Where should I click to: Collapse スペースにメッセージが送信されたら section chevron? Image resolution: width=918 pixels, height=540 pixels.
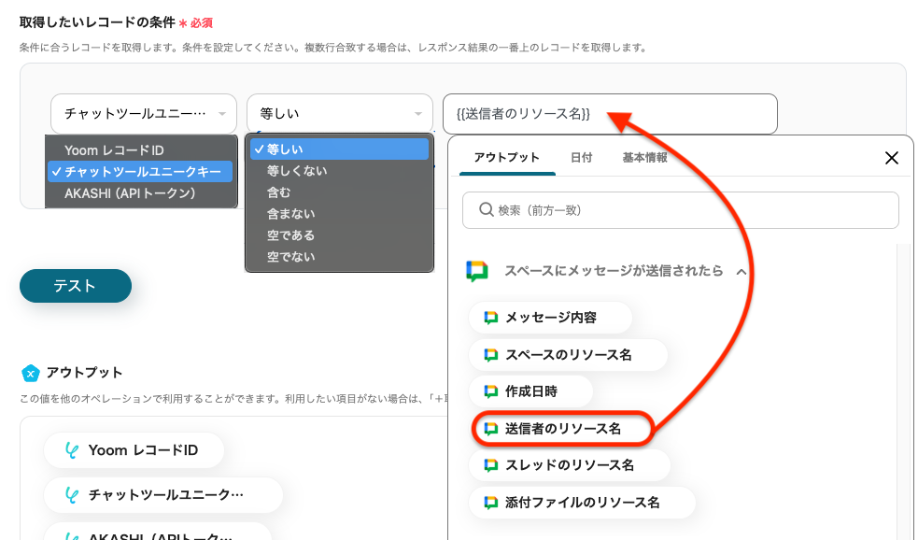(741, 272)
